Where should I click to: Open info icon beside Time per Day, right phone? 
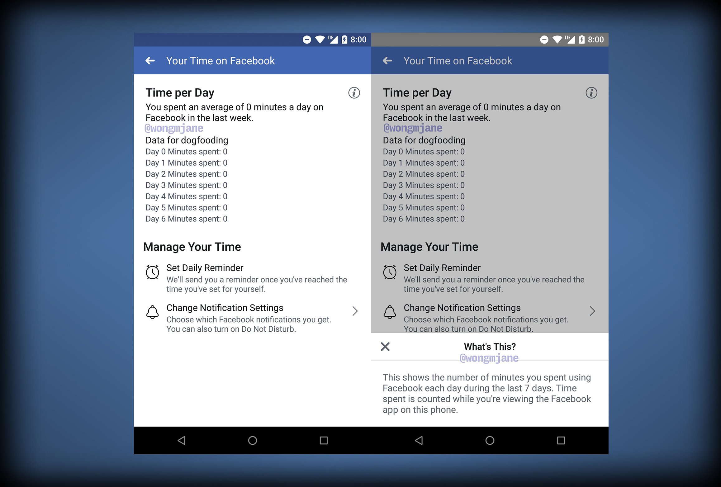tap(591, 93)
